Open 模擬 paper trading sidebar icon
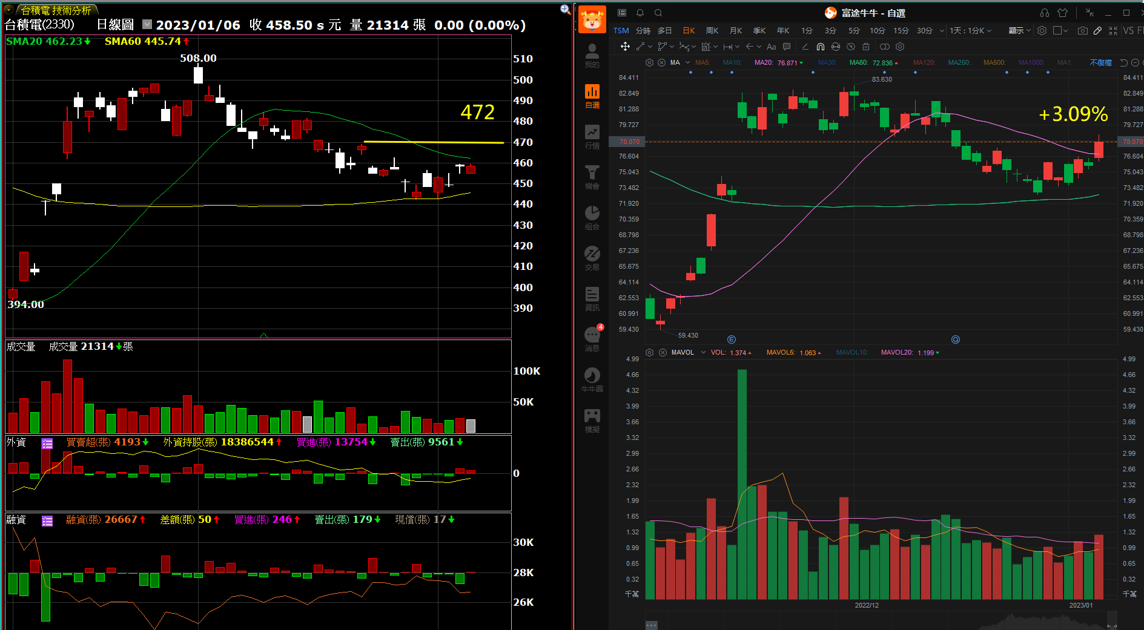Image resolution: width=1144 pixels, height=630 pixels. coord(592,421)
